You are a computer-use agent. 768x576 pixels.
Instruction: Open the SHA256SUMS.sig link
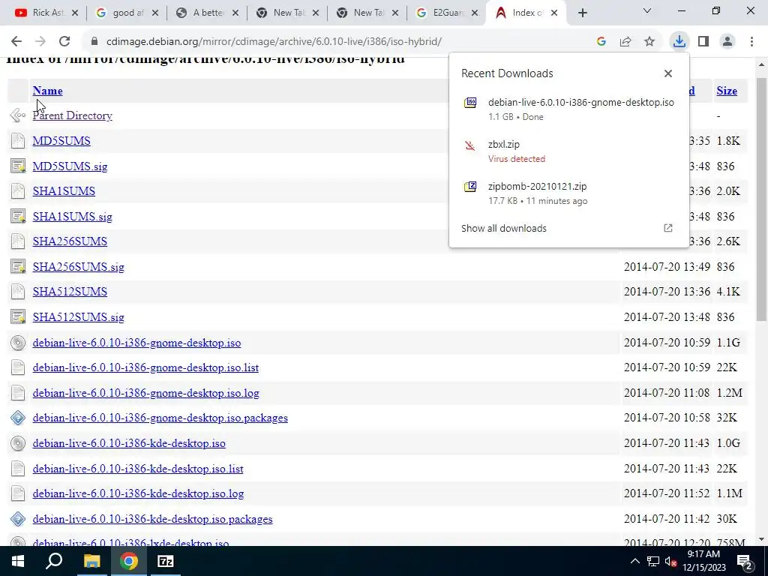point(78,267)
